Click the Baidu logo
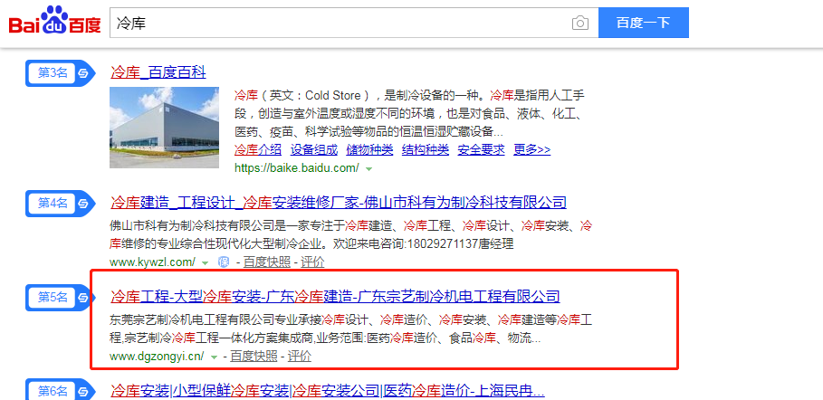Image resolution: width=823 pixels, height=400 pixels. click(54, 21)
